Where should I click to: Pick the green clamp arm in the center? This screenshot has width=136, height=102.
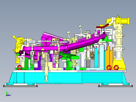pos(69,56)
